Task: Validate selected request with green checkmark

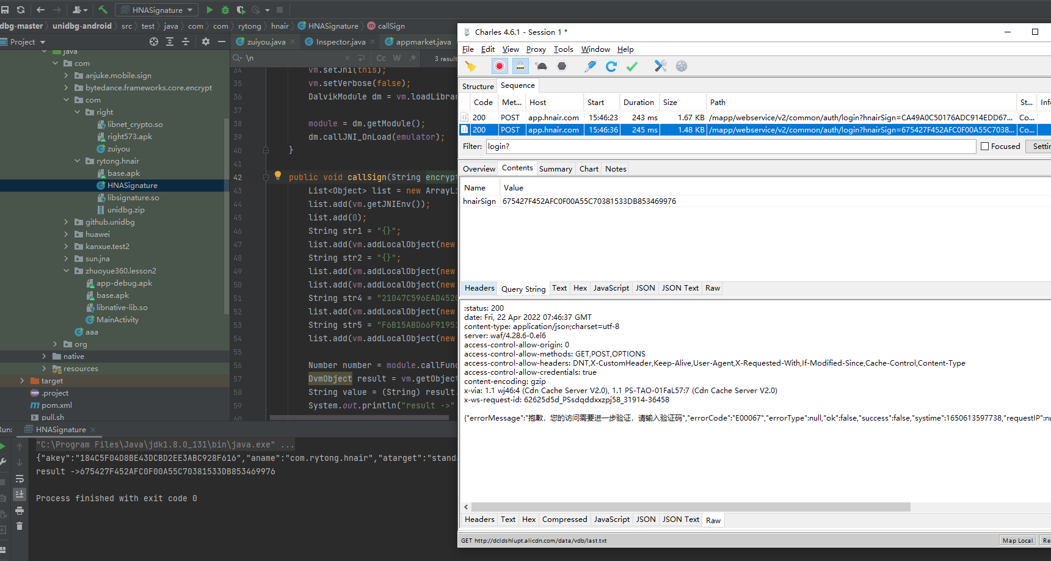Action: coord(632,66)
